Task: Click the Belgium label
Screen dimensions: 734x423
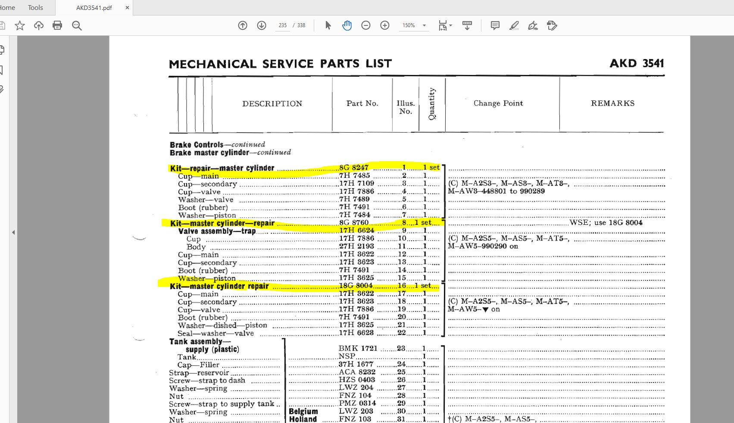Action: coord(303,411)
